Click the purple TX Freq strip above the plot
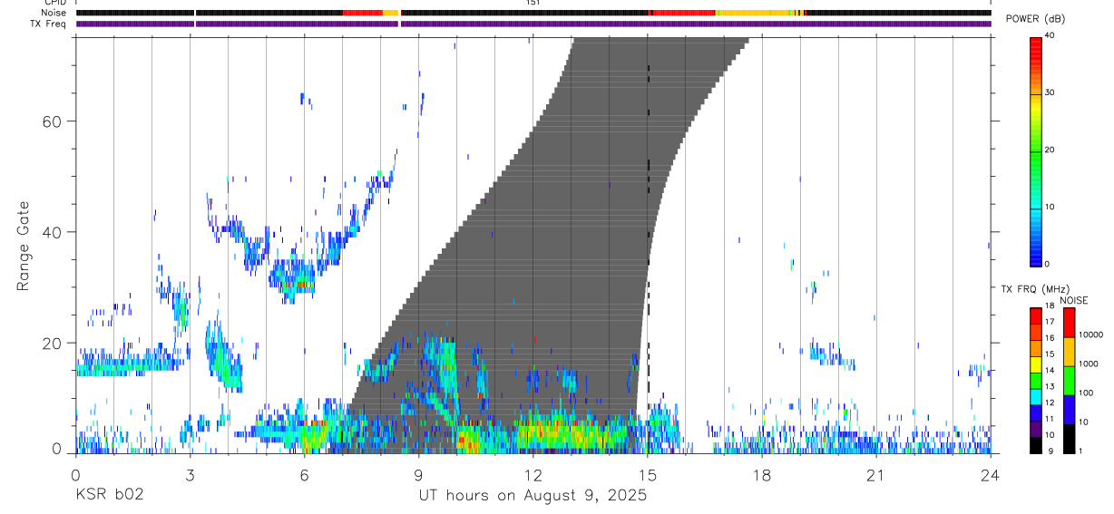The height and width of the screenshot is (514, 1114). [x=533, y=24]
